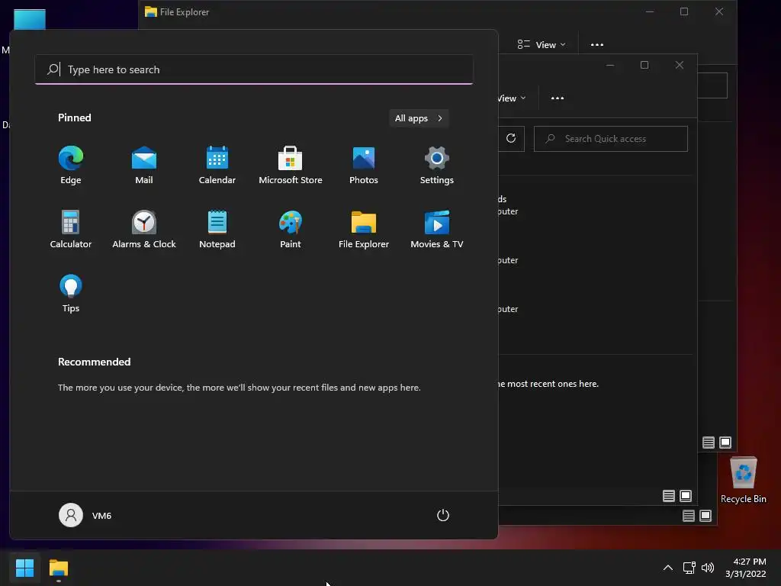Viewport: 781px width, 586px height.
Task: Open volume control in system tray
Action: click(x=707, y=568)
